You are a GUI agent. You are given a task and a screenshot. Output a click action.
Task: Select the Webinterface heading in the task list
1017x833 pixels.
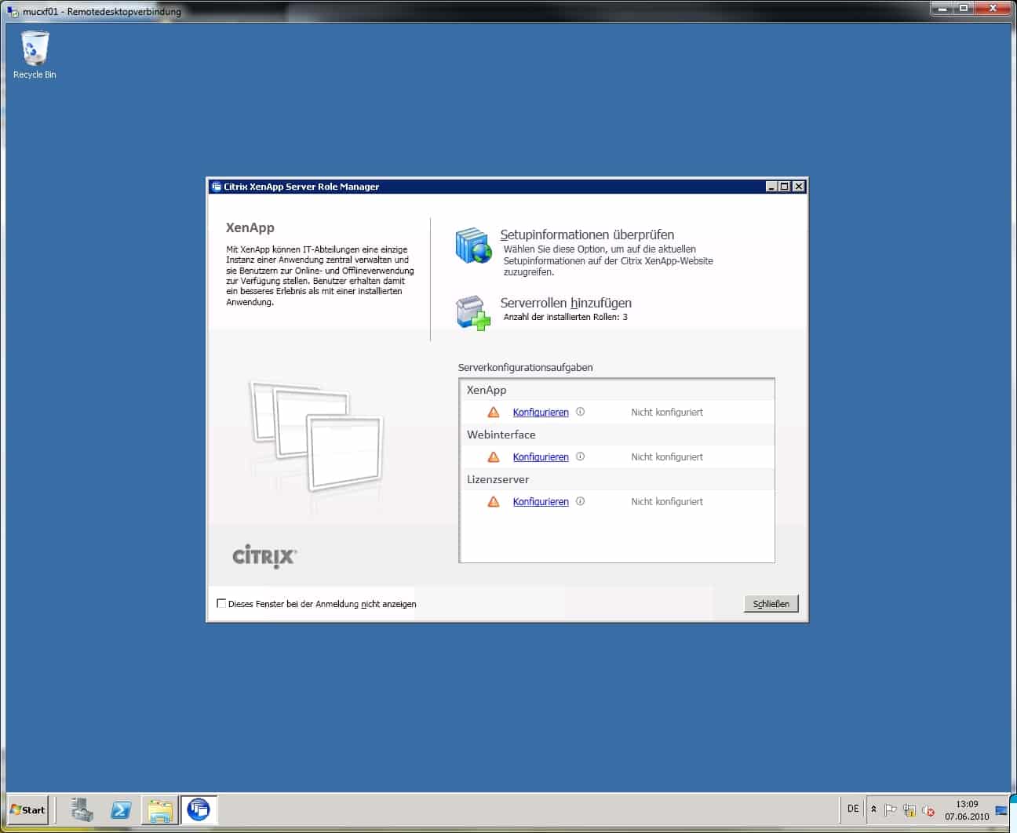pyautogui.click(x=501, y=435)
